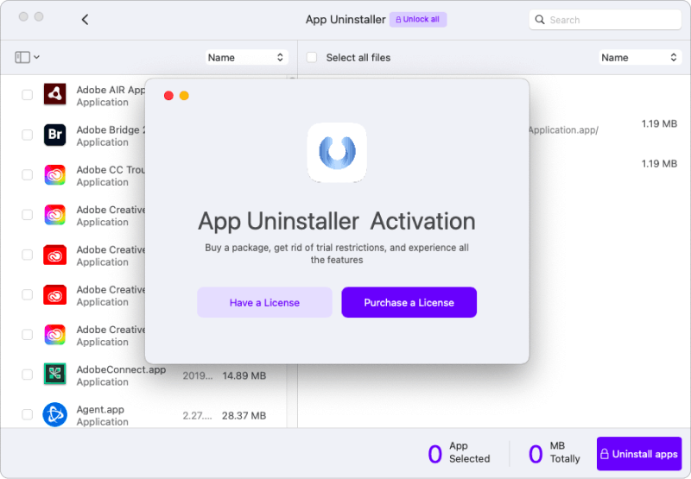Screen dimensions: 691x479
Task: Open the right panel Name sort dropdown
Action: point(639,58)
